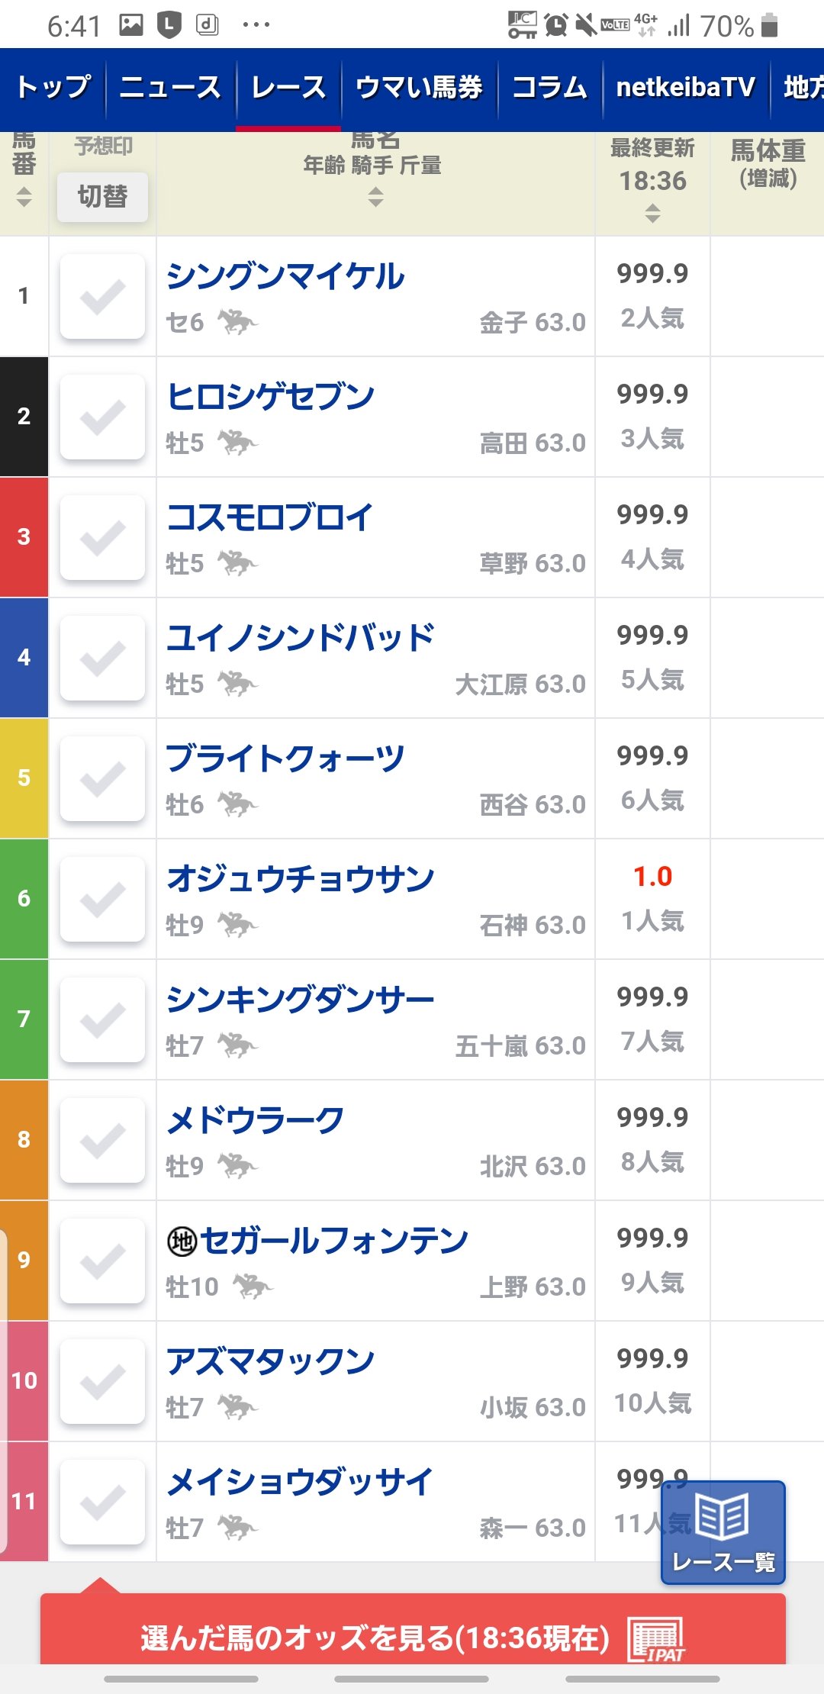Tap the gallery image icon in status bar
Viewport: 824px width, 1694px height.
(131, 25)
